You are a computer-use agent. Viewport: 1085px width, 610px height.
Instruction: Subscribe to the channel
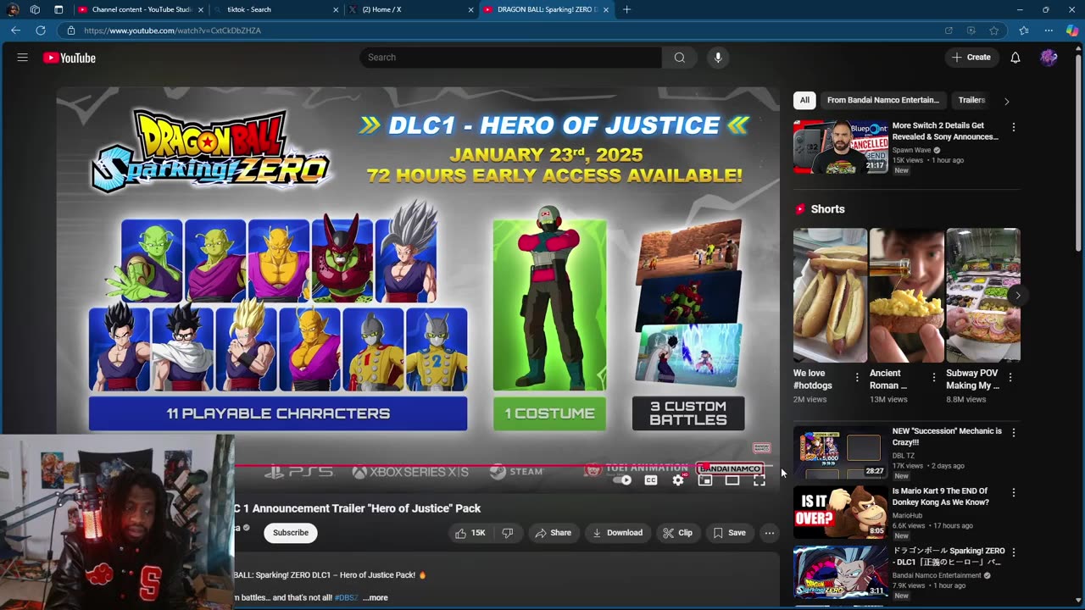click(x=291, y=533)
